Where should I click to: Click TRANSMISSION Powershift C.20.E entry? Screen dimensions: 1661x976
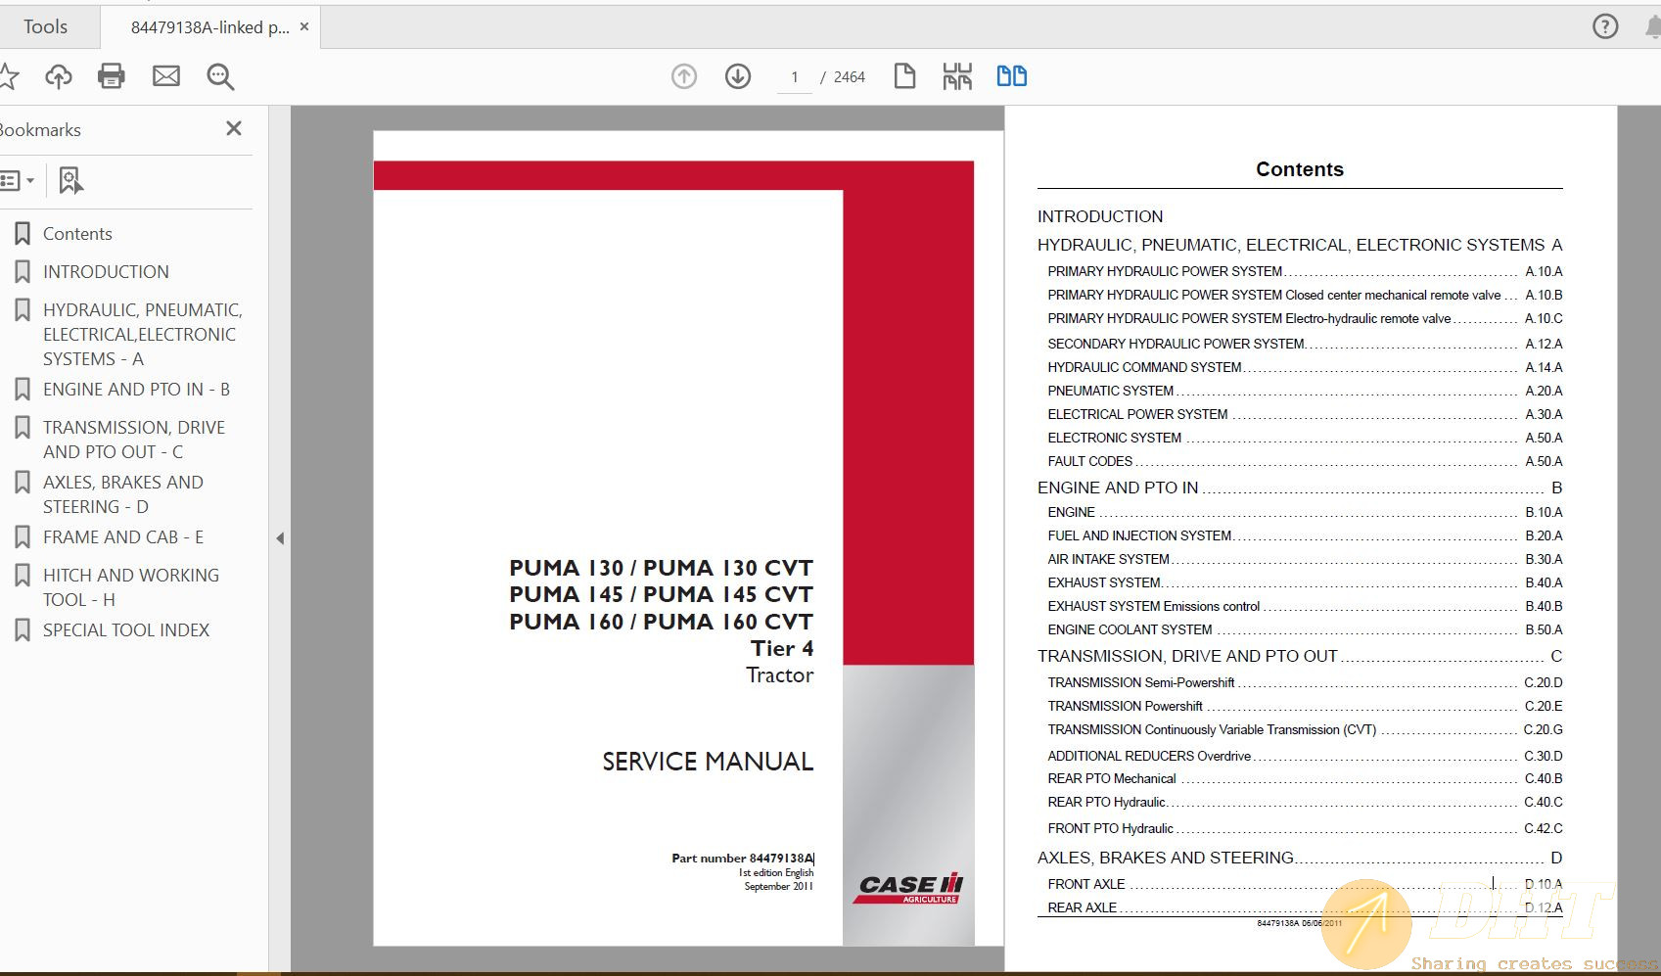(1305, 706)
